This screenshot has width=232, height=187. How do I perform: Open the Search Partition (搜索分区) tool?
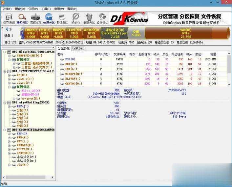(x=22, y=19)
